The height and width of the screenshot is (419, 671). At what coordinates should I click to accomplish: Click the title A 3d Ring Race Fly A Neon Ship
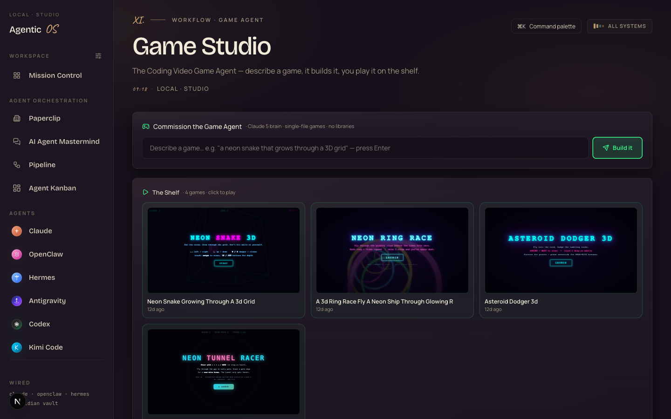384,302
